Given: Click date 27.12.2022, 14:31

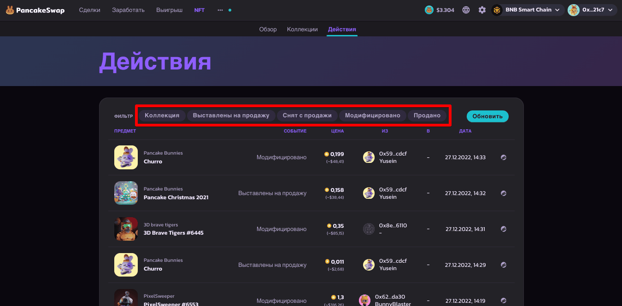Looking at the screenshot, I should (465, 229).
